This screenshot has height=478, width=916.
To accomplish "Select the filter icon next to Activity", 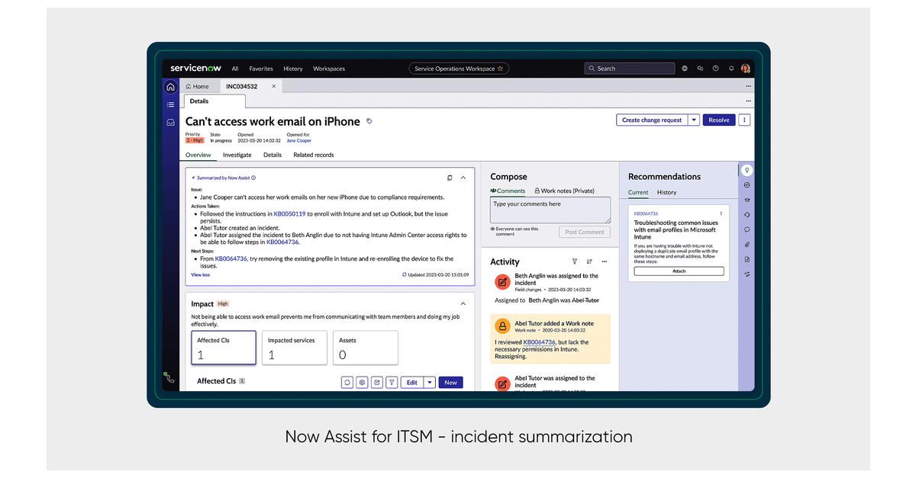I will point(574,261).
